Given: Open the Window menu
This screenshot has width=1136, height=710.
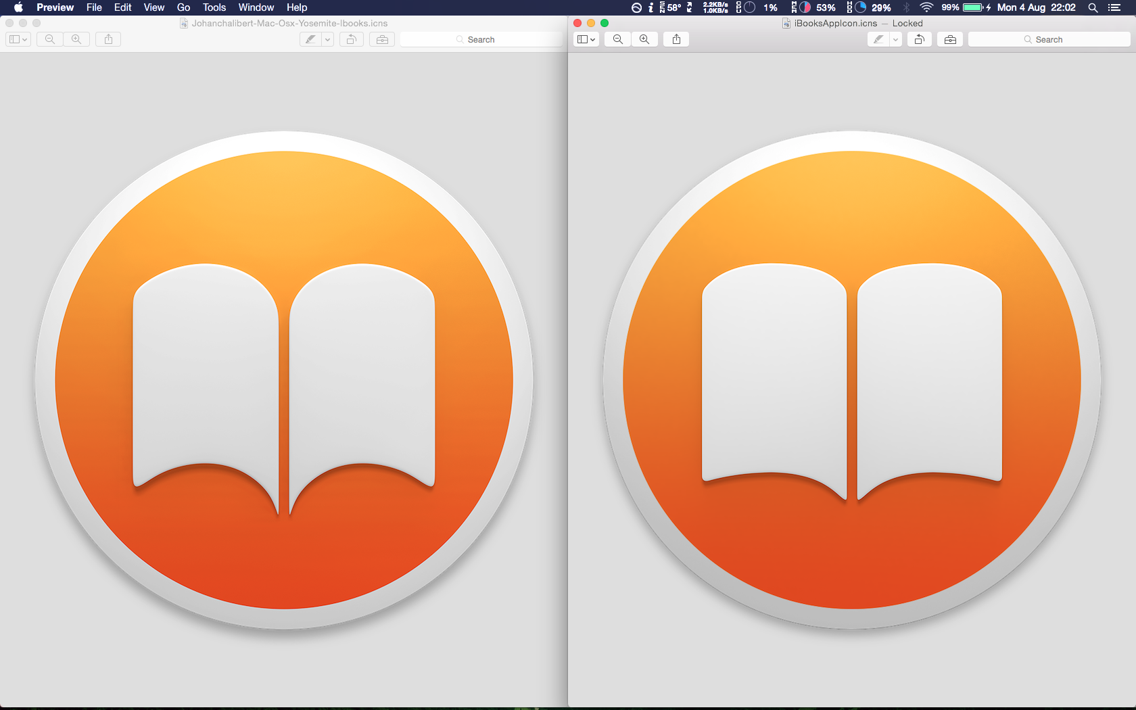Looking at the screenshot, I should (256, 7).
